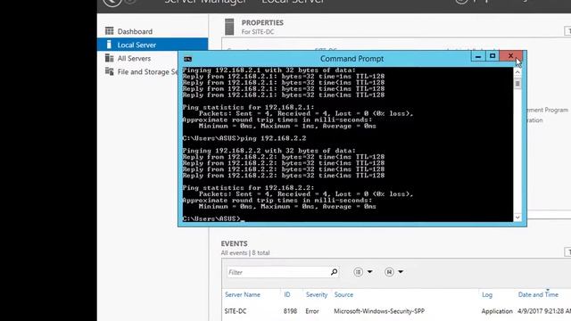Screen dimensions: 571x321
Task: Click the Command Prompt window title text
Action: tap(352, 59)
